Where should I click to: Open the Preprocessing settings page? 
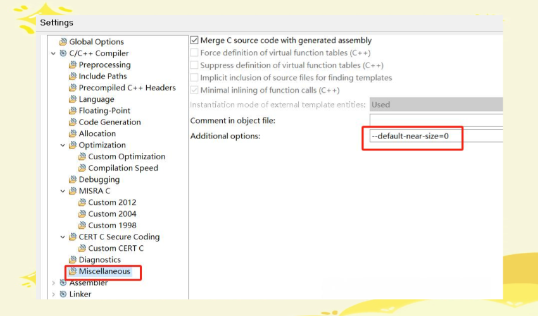tap(104, 64)
